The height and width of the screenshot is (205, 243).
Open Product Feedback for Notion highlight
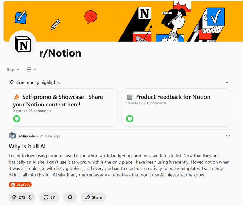point(173,97)
